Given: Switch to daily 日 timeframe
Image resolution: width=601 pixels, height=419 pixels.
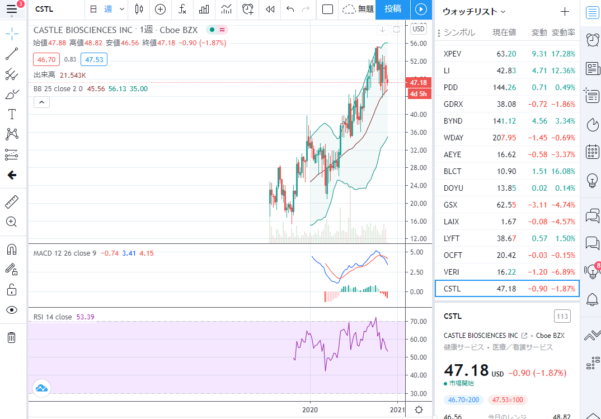Looking at the screenshot, I should click(x=93, y=9).
